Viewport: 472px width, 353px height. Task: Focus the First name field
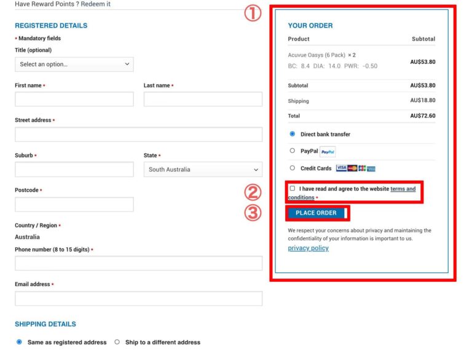coord(74,99)
